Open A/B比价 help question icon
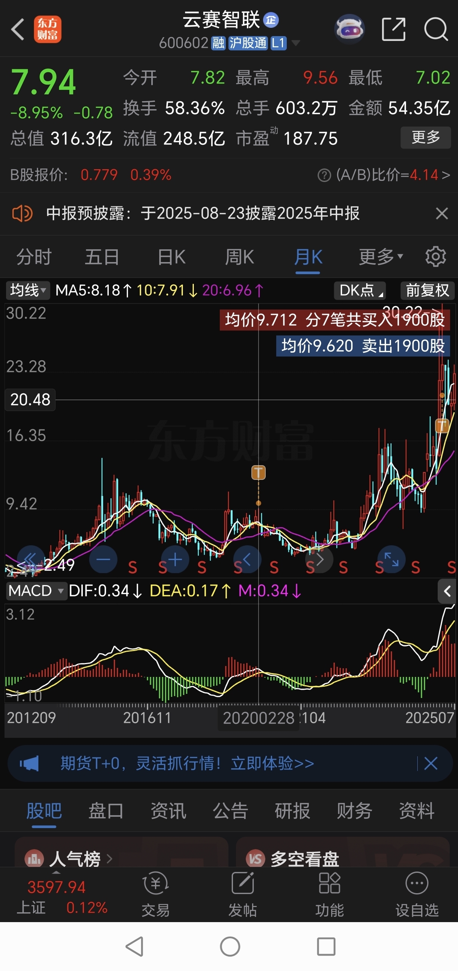Screen dimensions: 458x971 pyautogui.click(x=324, y=175)
